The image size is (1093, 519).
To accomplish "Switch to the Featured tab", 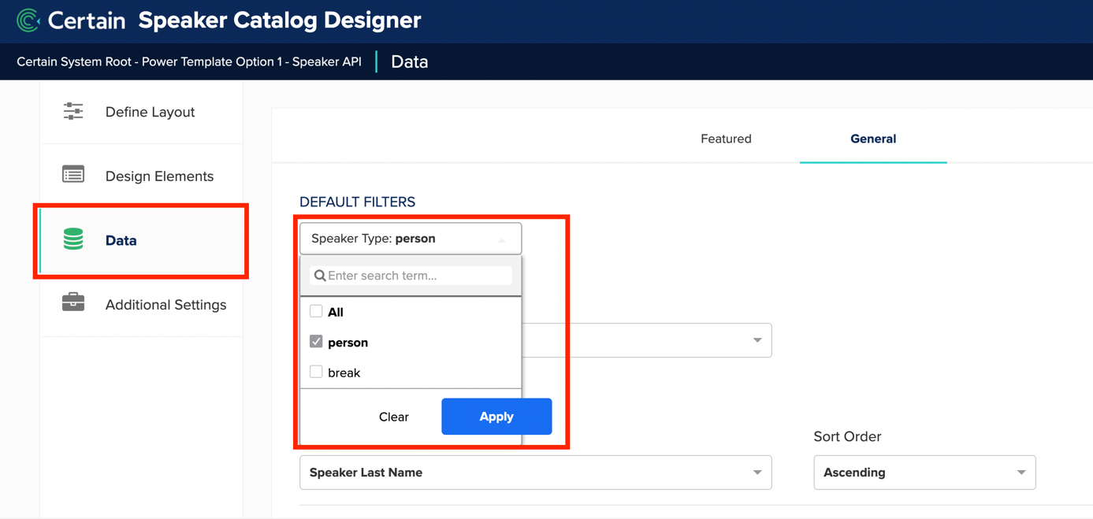I will [726, 139].
